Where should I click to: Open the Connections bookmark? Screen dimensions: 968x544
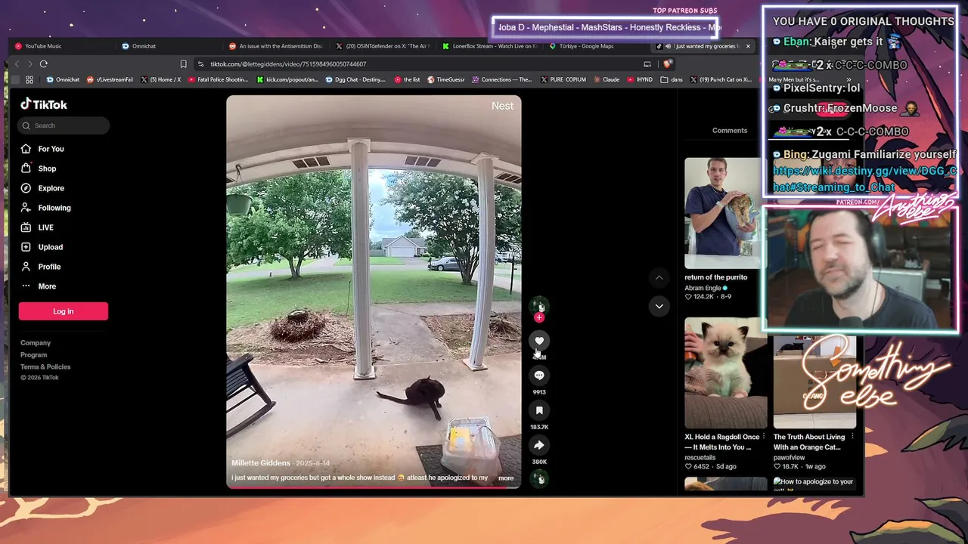click(501, 79)
